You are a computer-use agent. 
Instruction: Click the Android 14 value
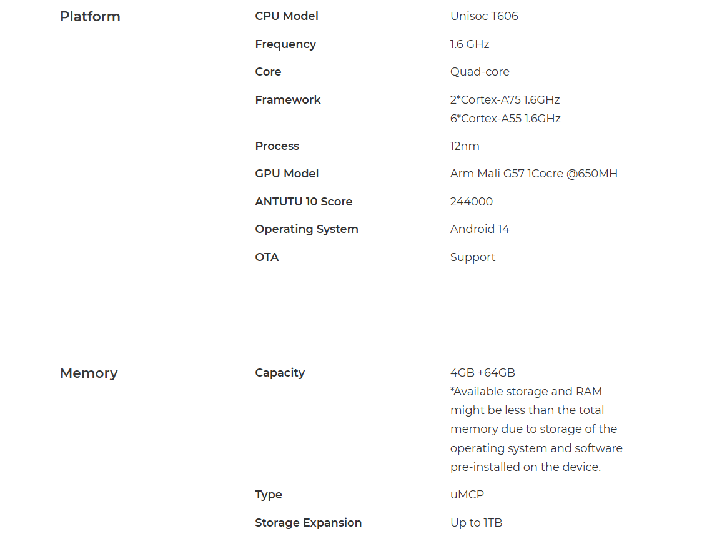(x=480, y=229)
